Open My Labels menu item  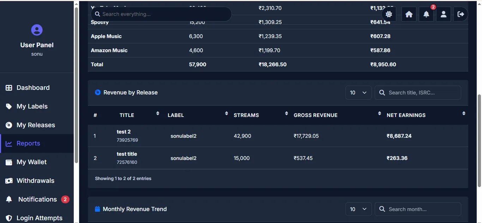(37, 106)
